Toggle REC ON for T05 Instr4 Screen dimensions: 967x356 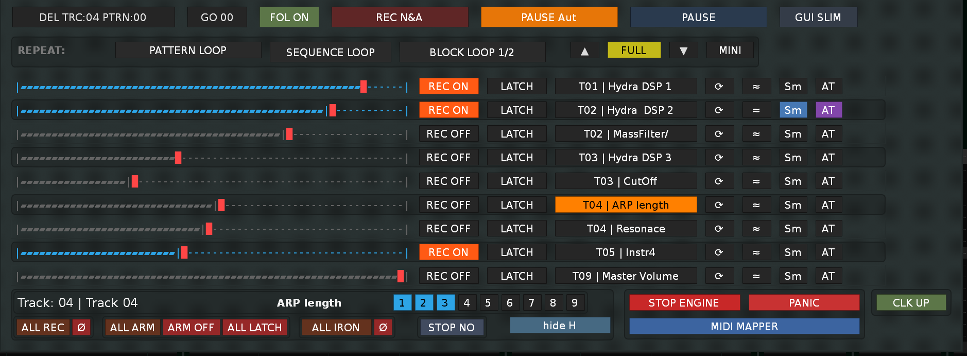click(449, 252)
